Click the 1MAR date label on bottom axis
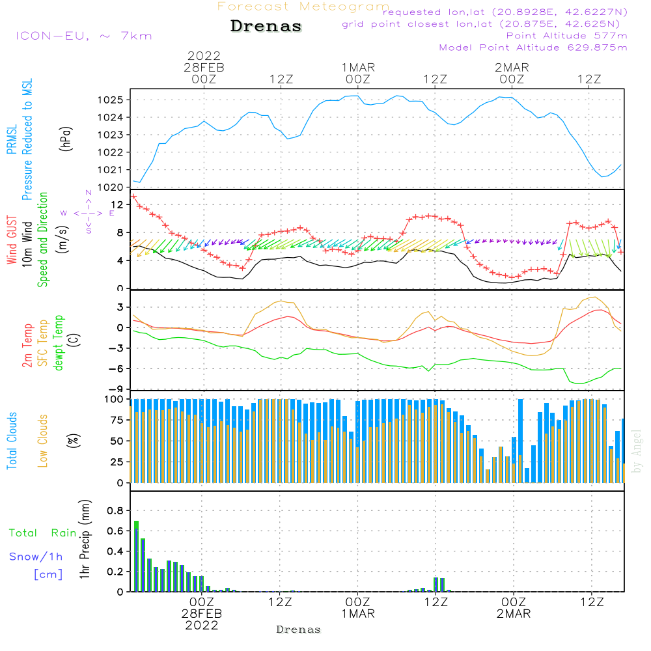651x651 pixels. [357, 614]
